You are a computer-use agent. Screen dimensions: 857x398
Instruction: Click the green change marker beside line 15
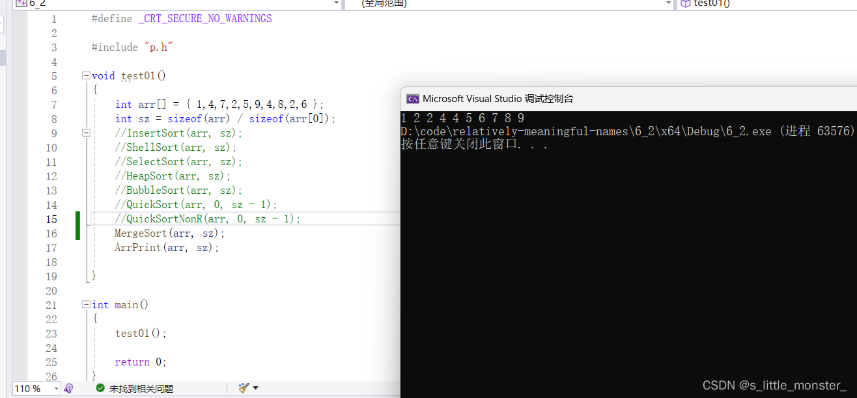tap(77, 226)
